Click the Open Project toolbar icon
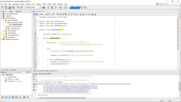Screen dimensions: 181x102 pyautogui.click(x=10, y=7)
